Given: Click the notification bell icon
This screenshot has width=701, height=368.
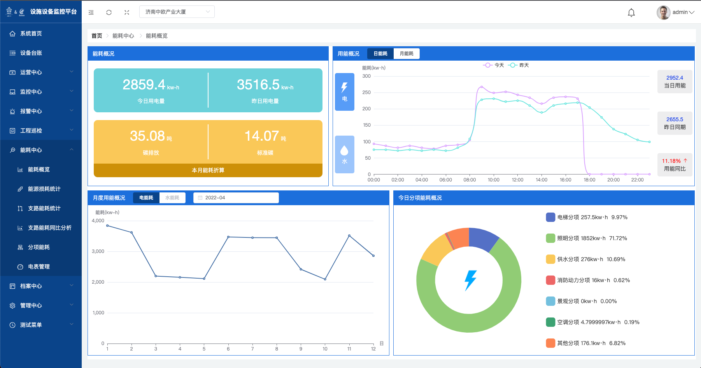Looking at the screenshot, I should (631, 12).
